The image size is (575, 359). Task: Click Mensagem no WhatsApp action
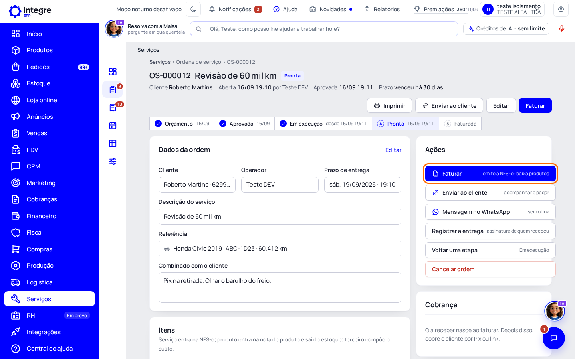pyautogui.click(x=490, y=212)
